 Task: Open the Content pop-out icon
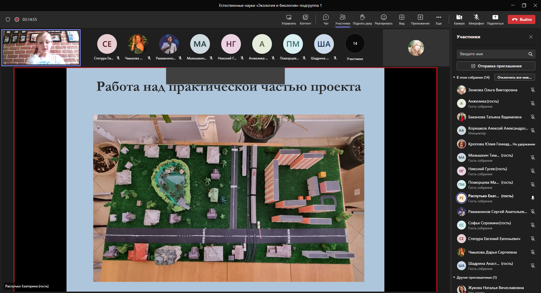305,19
